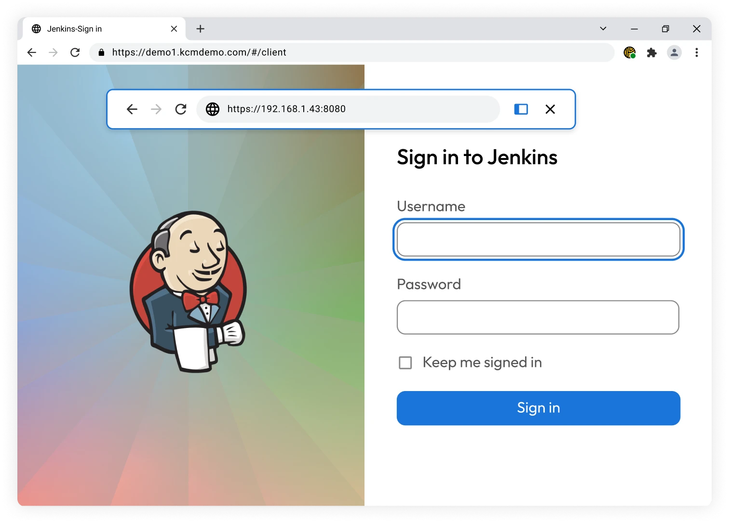Viewport: 729px width, 523px height.
Task: Go forward in the inner session toolbar
Action: [x=156, y=109]
